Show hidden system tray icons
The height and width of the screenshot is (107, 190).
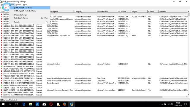click(161, 104)
